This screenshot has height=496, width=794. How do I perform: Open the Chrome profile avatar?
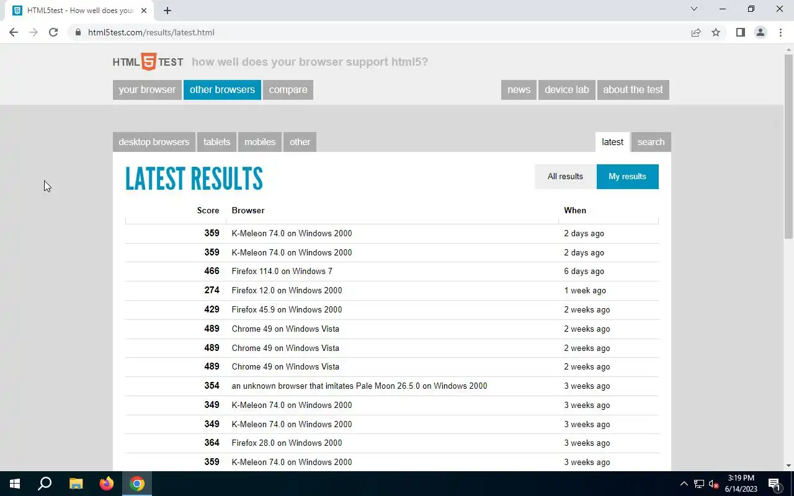[x=760, y=32]
